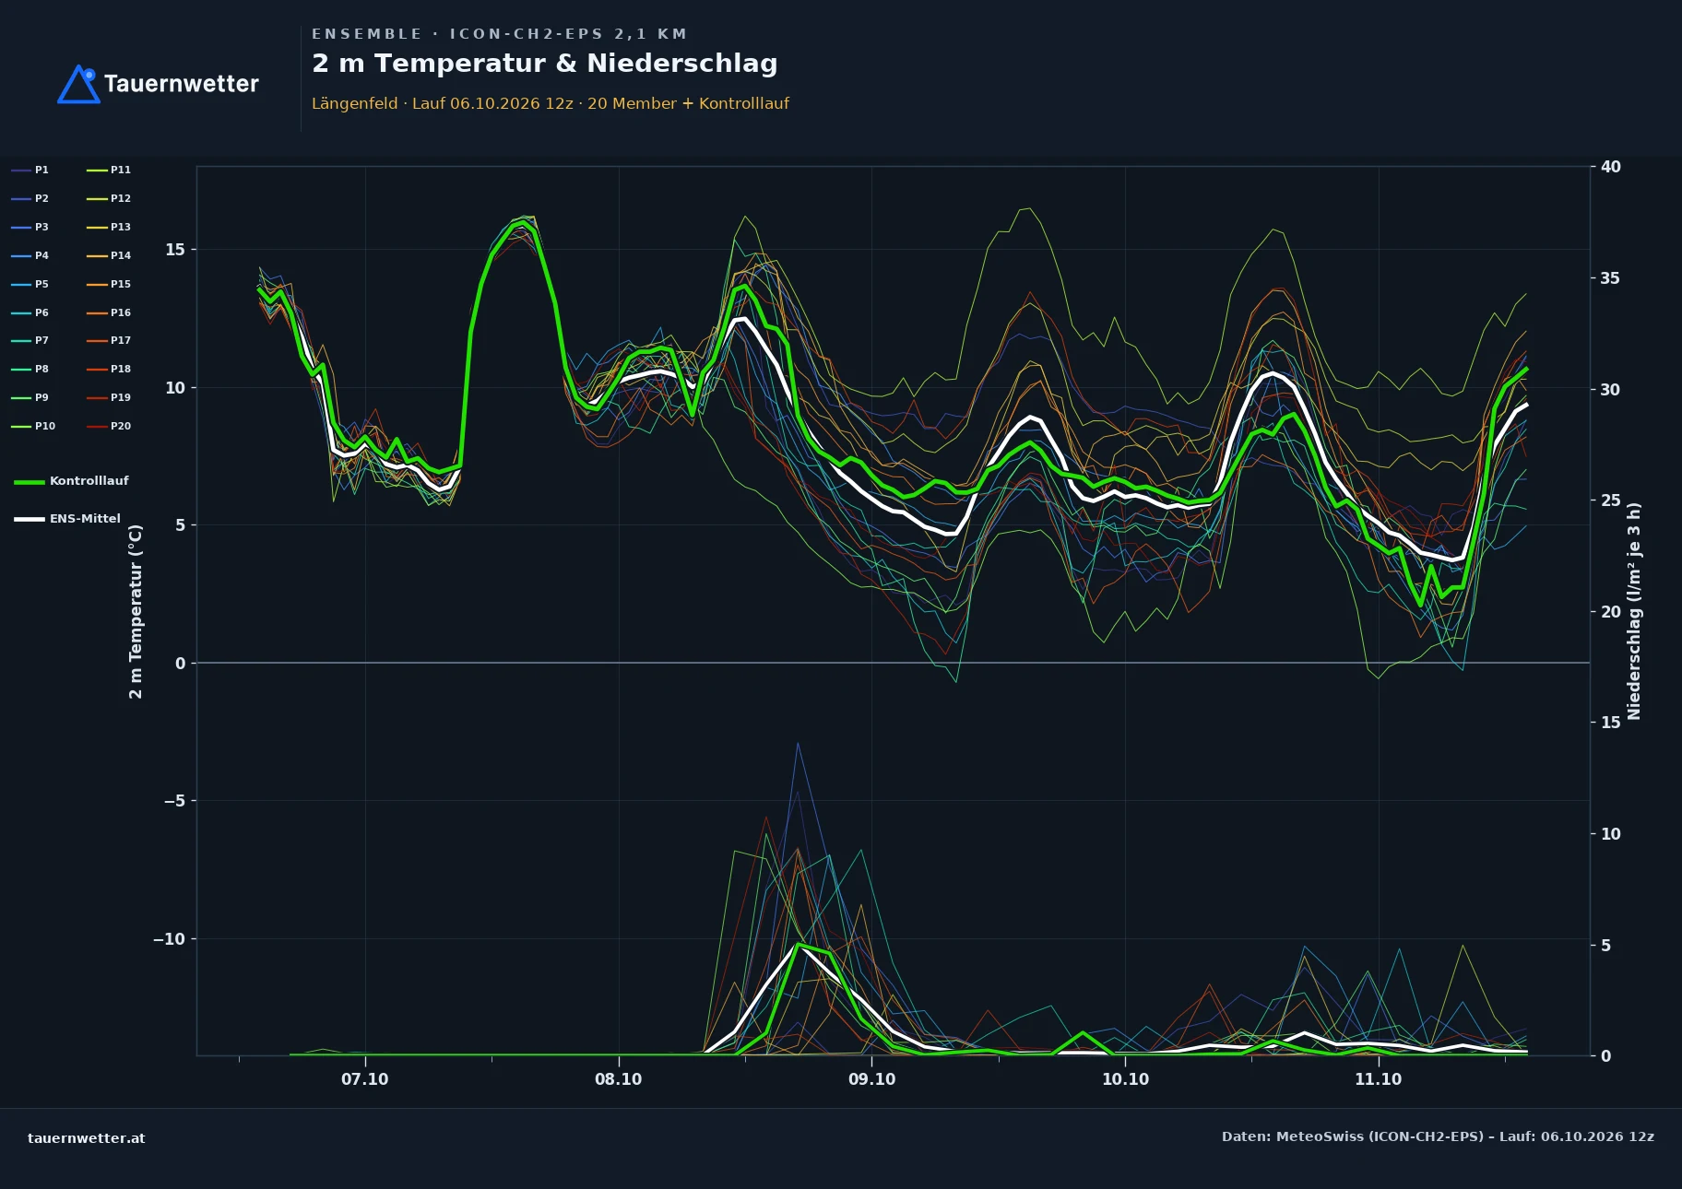Select legend entry P9
Viewport: 1682px width, 1189px height.
coord(30,397)
